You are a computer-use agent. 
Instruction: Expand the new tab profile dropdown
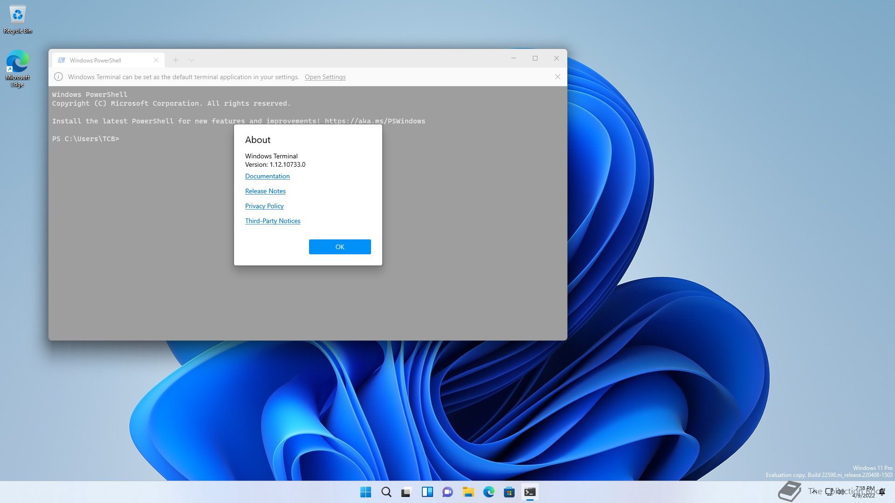point(192,60)
